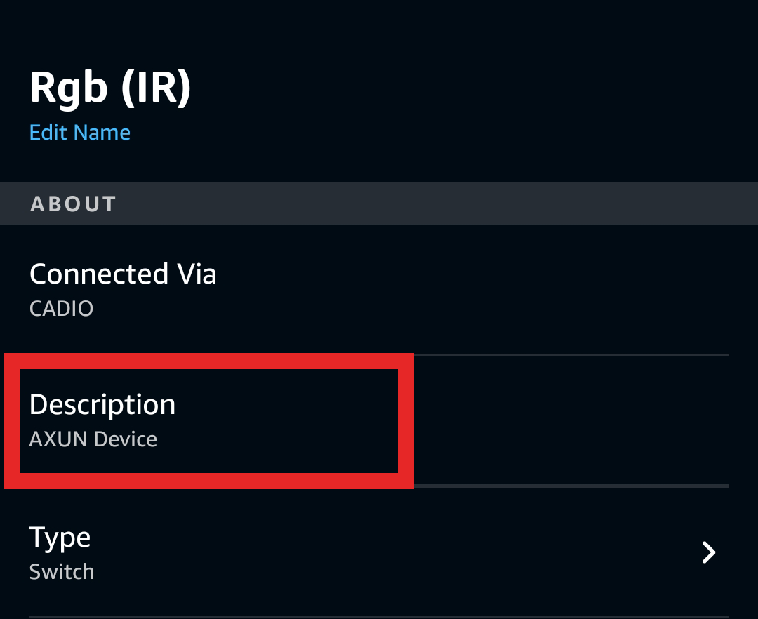
Task: Select the Switch type value
Action: click(62, 572)
